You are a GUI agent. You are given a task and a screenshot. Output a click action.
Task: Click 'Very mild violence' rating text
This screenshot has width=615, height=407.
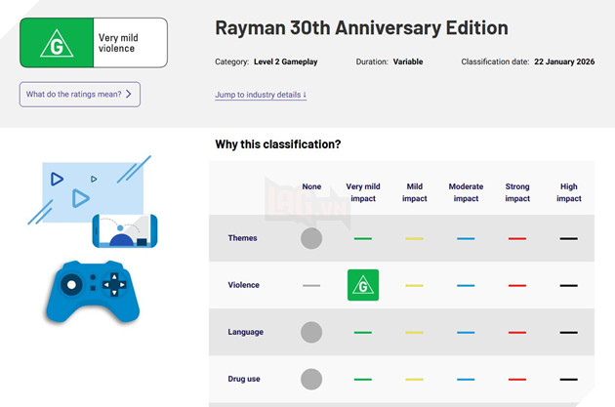click(x=118, y=43)
